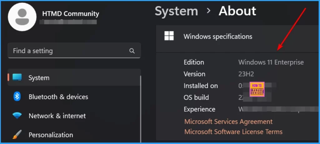Select the OS build label
320x144 pixels.
(x=196, y=98)
